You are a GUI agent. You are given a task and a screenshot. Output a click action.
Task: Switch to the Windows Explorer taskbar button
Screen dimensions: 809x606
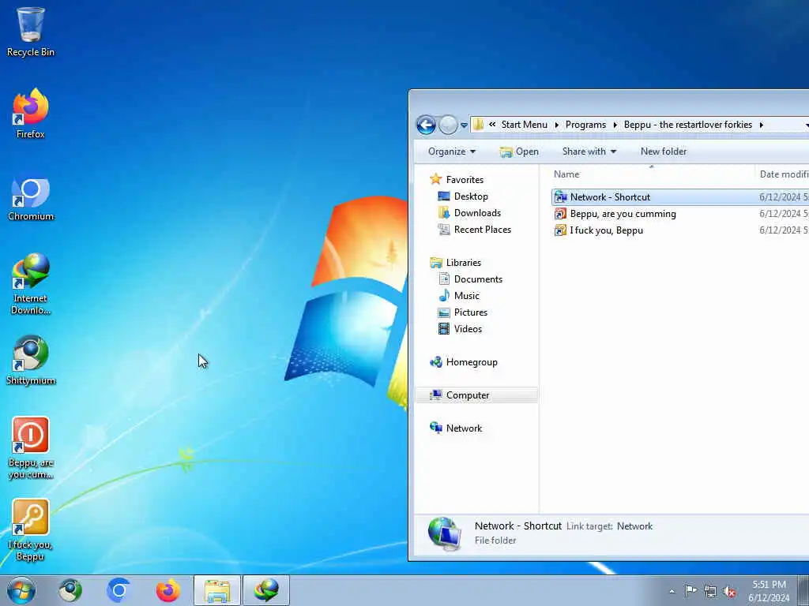click(x=216, y=590)
